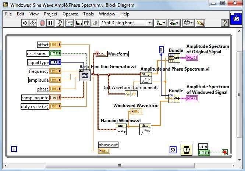This screenshot has height=171, width=245.
Task: Click the Clean Up Diagram button
Action: click(x=200, y=23)
